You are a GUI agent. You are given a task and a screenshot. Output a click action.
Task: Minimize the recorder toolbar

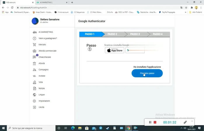click(x=192, y=121)
